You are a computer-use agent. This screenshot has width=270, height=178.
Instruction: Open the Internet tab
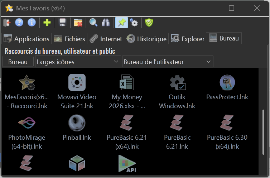(x=106, y=39)
